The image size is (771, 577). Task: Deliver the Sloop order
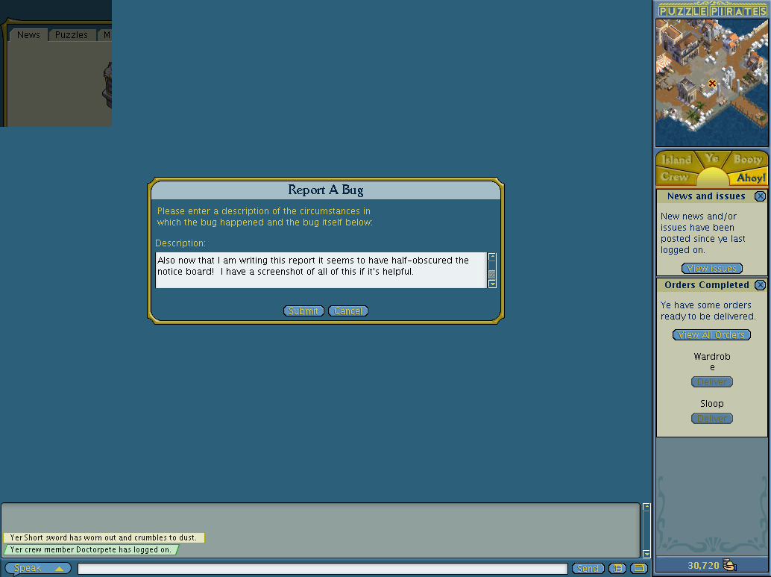click(x=711, y=419)
